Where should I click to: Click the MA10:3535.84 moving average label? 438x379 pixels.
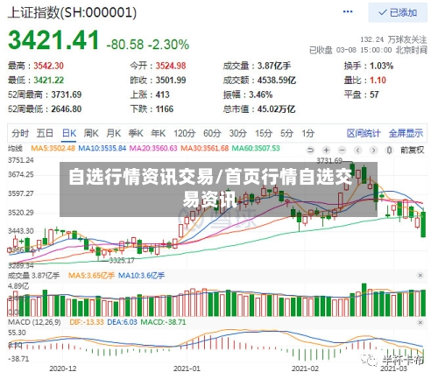coord(102,148)
